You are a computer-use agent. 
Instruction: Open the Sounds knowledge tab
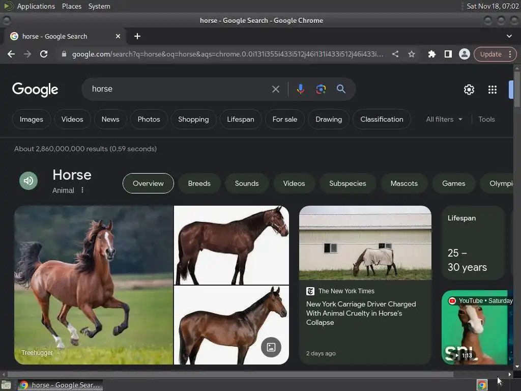[x=247, y=183]
